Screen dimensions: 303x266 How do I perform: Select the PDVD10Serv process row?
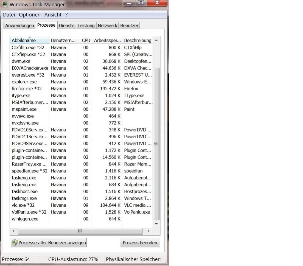pyautogui.click(x=81, y=130)
